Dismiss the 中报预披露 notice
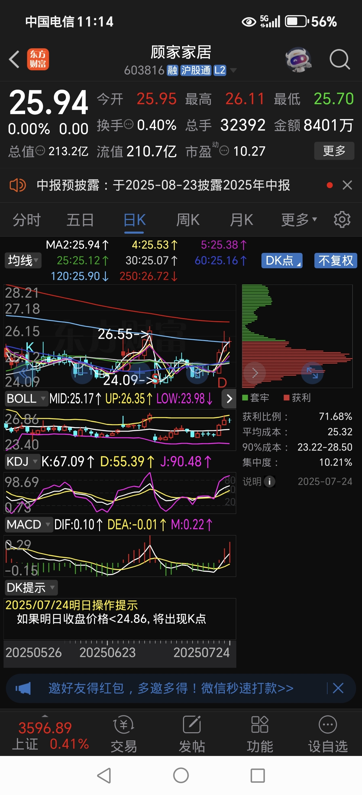The image size is (362, 795). click(x=347, y=185)
